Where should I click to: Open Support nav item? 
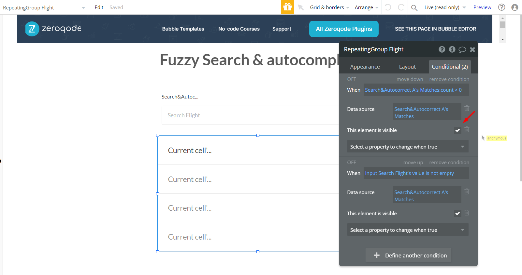[282, 29]
